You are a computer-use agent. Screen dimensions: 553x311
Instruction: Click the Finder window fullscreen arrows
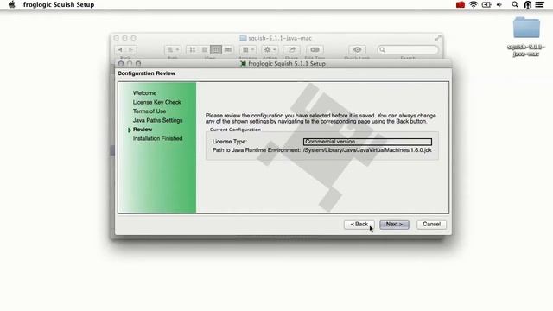(438, 38)
